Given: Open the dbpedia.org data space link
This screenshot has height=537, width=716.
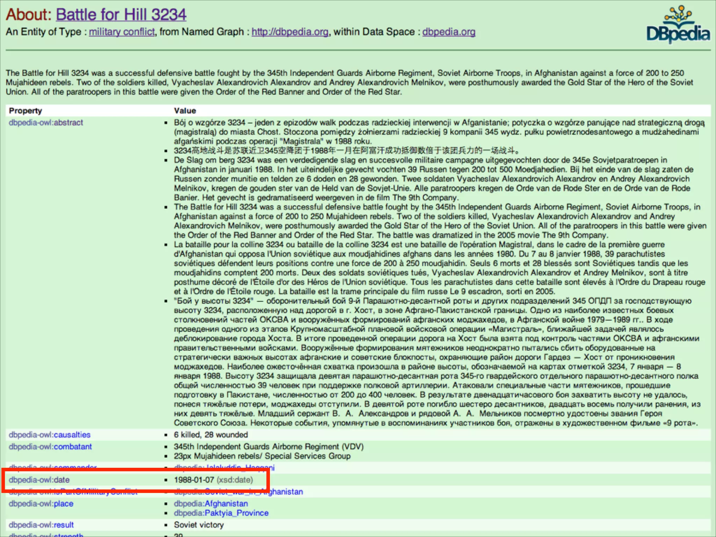Looking at the screenshot, I should click(449, 32).
